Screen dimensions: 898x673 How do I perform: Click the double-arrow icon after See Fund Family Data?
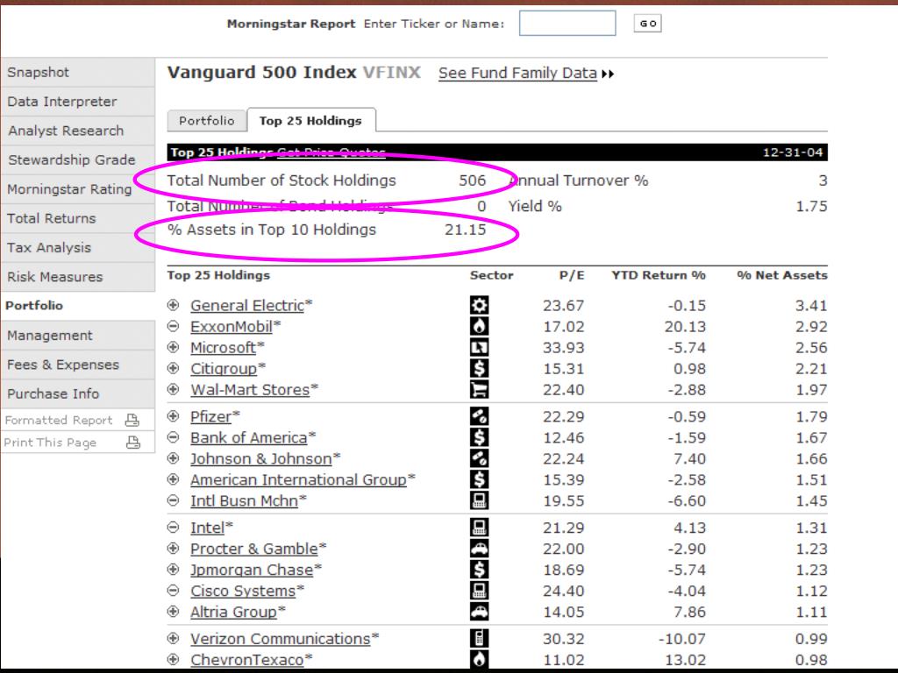click(609, 74)
